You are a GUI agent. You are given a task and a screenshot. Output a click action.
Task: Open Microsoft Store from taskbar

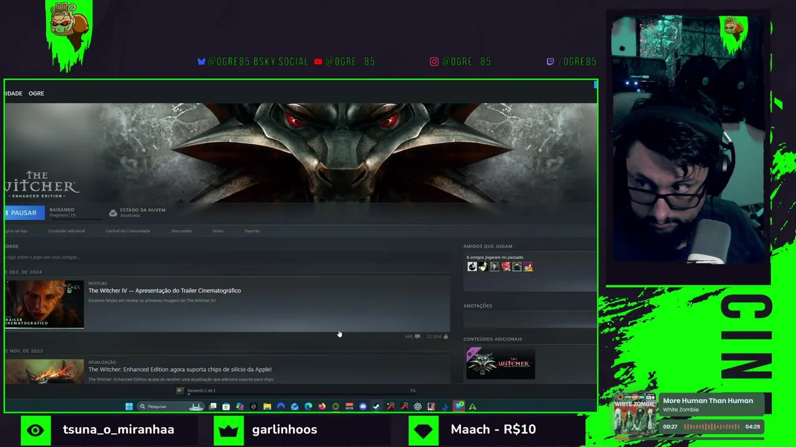tap(226, 407)
